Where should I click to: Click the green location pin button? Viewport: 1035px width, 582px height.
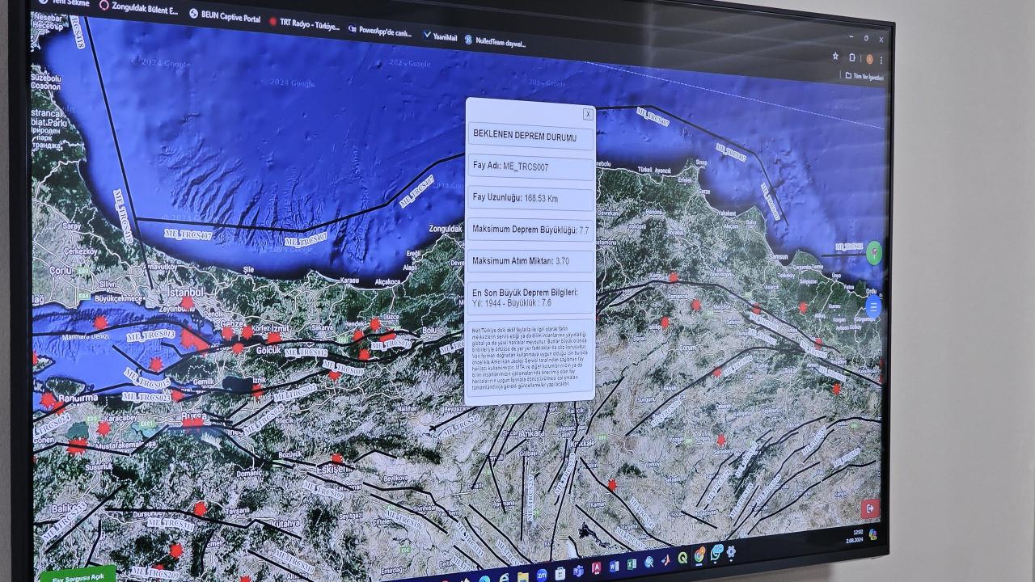click(873, 252)
